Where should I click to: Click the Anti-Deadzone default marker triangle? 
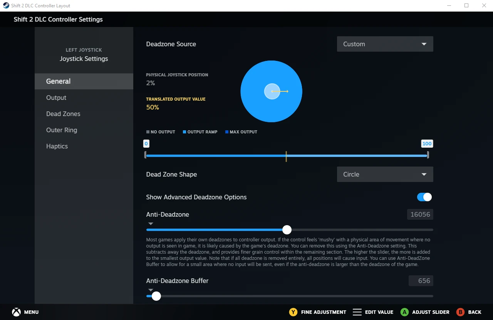pos(151,224)
